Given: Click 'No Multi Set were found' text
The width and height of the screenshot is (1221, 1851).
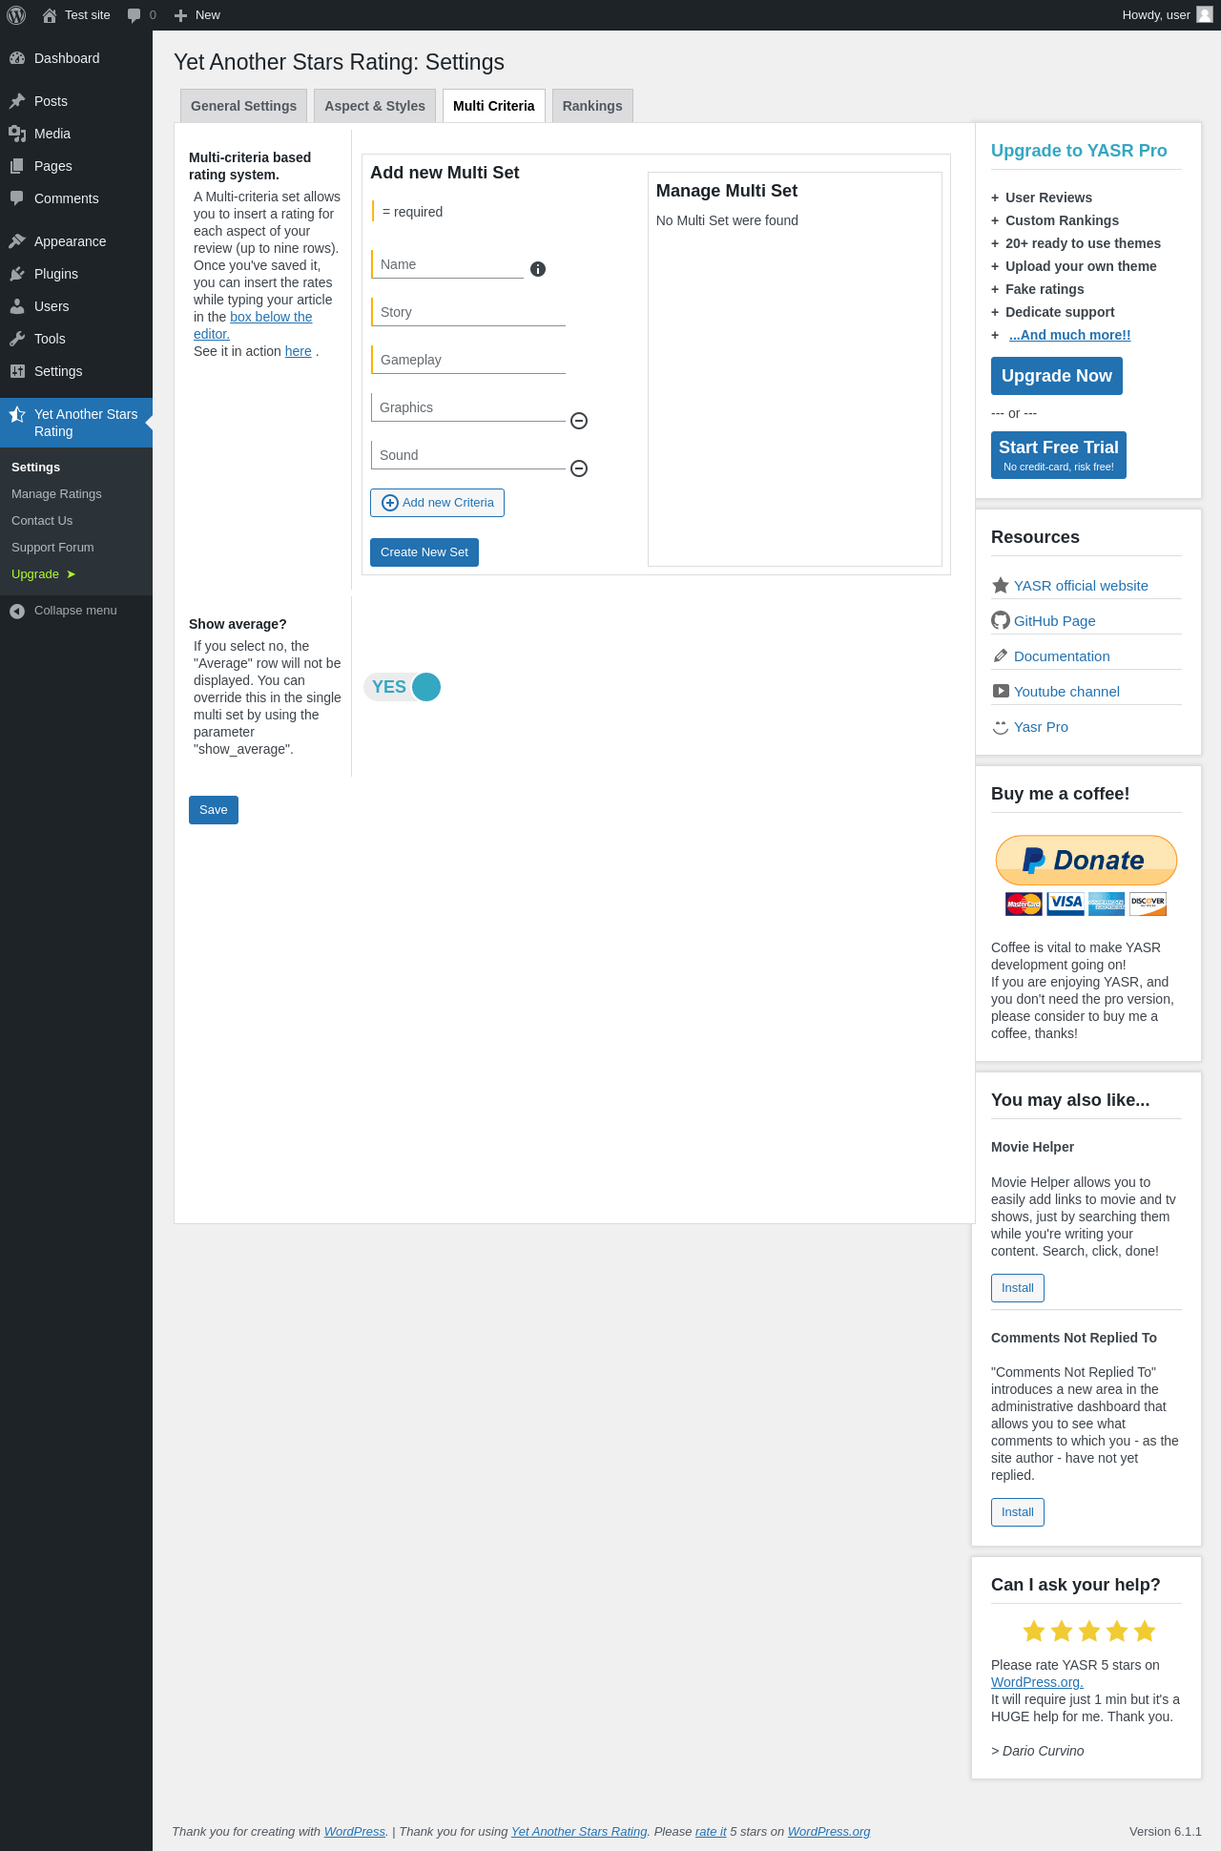Looking at the screenshot, I should tap(727, 220).
